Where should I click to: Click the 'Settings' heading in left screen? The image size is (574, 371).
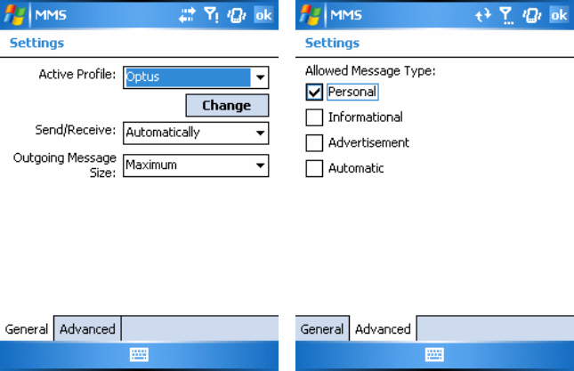pyautogui.click(x=36, y=44)
